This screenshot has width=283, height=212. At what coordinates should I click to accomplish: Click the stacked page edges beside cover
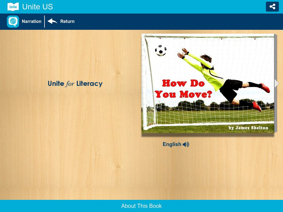276,83
